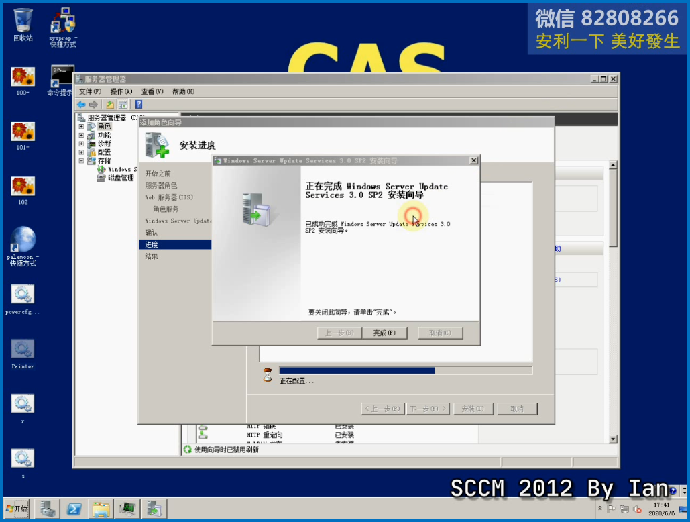Viewport: 690px width, 522px height.
Task: Select the Printer desktop icon
Action: coord(22,354)
